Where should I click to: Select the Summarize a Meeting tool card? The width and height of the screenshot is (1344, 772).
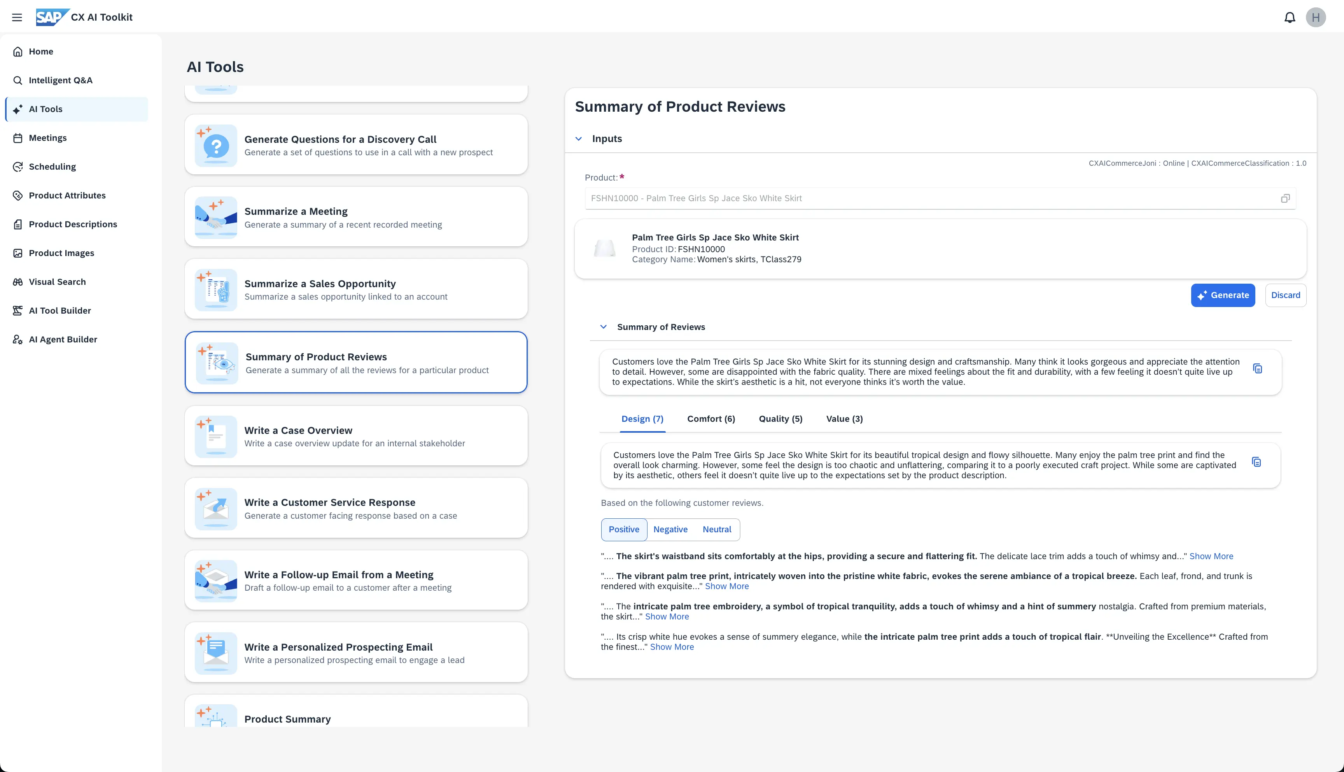(356, 217)
